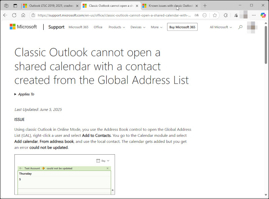Screen dimensions: 269x199
Task: Minimize the browser window
Action: tap(240, 5)
